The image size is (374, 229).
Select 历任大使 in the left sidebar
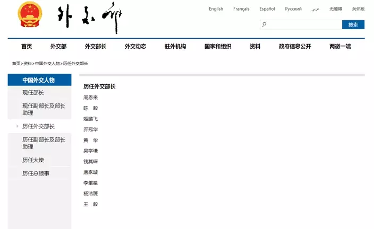33,160
